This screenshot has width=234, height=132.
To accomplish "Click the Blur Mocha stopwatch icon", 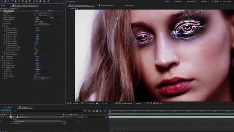I will click(6, 28).
